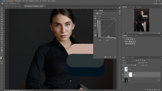Clip Curves adjustment to layer below
This screenshot has height=91, width=162.
[x=105, y=57]
